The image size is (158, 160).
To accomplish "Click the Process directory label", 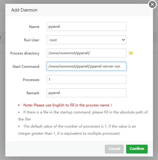I will click(25, 53).
